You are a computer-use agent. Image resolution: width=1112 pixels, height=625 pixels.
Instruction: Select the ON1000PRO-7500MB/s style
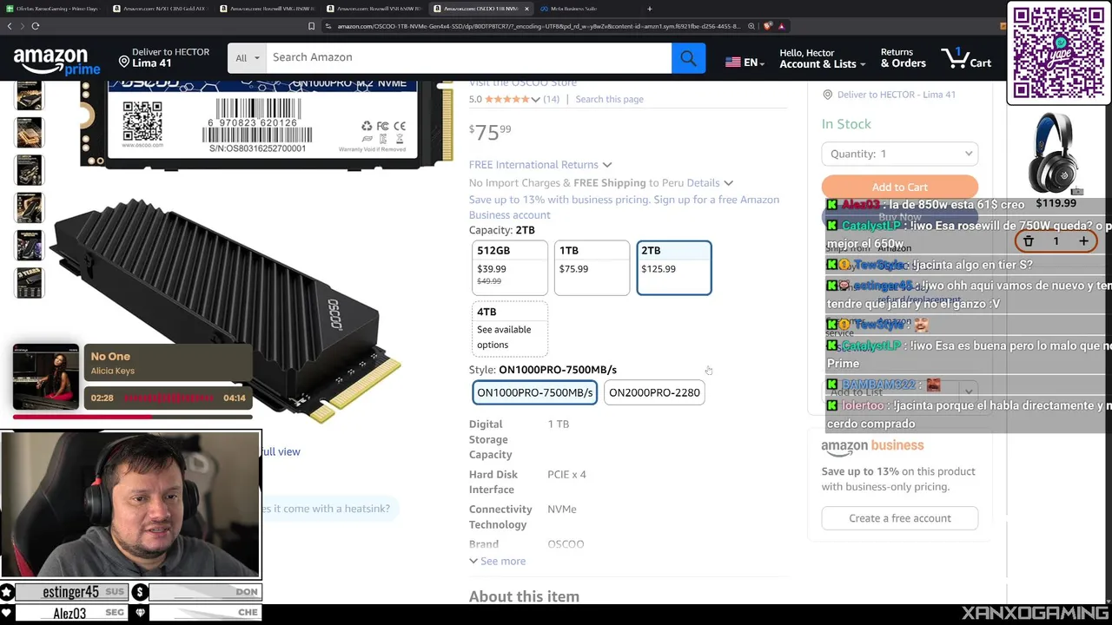pos(535,392)
